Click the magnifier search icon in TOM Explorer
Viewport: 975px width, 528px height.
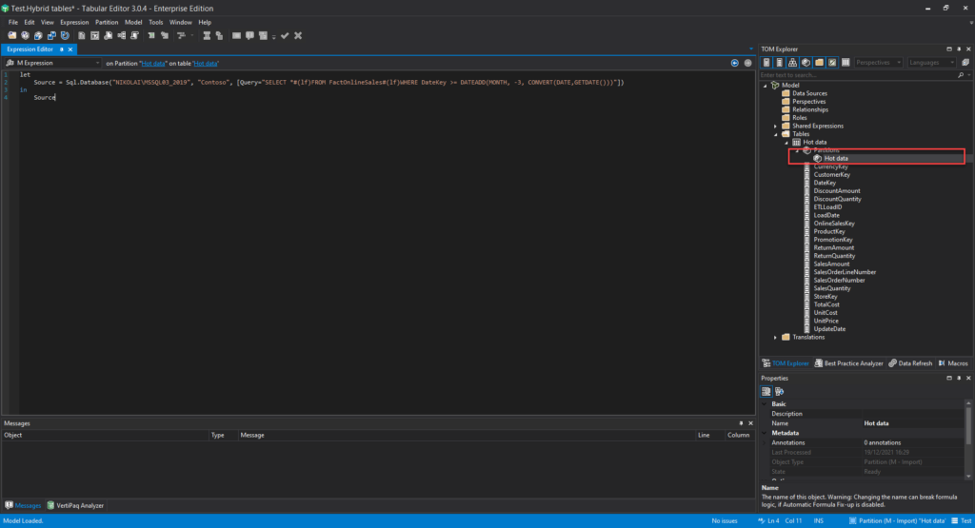[x=961, y=75]
